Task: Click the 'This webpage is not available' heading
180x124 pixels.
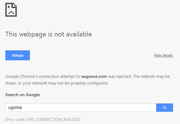Action: pyautogui.click(x=49, y=34)
